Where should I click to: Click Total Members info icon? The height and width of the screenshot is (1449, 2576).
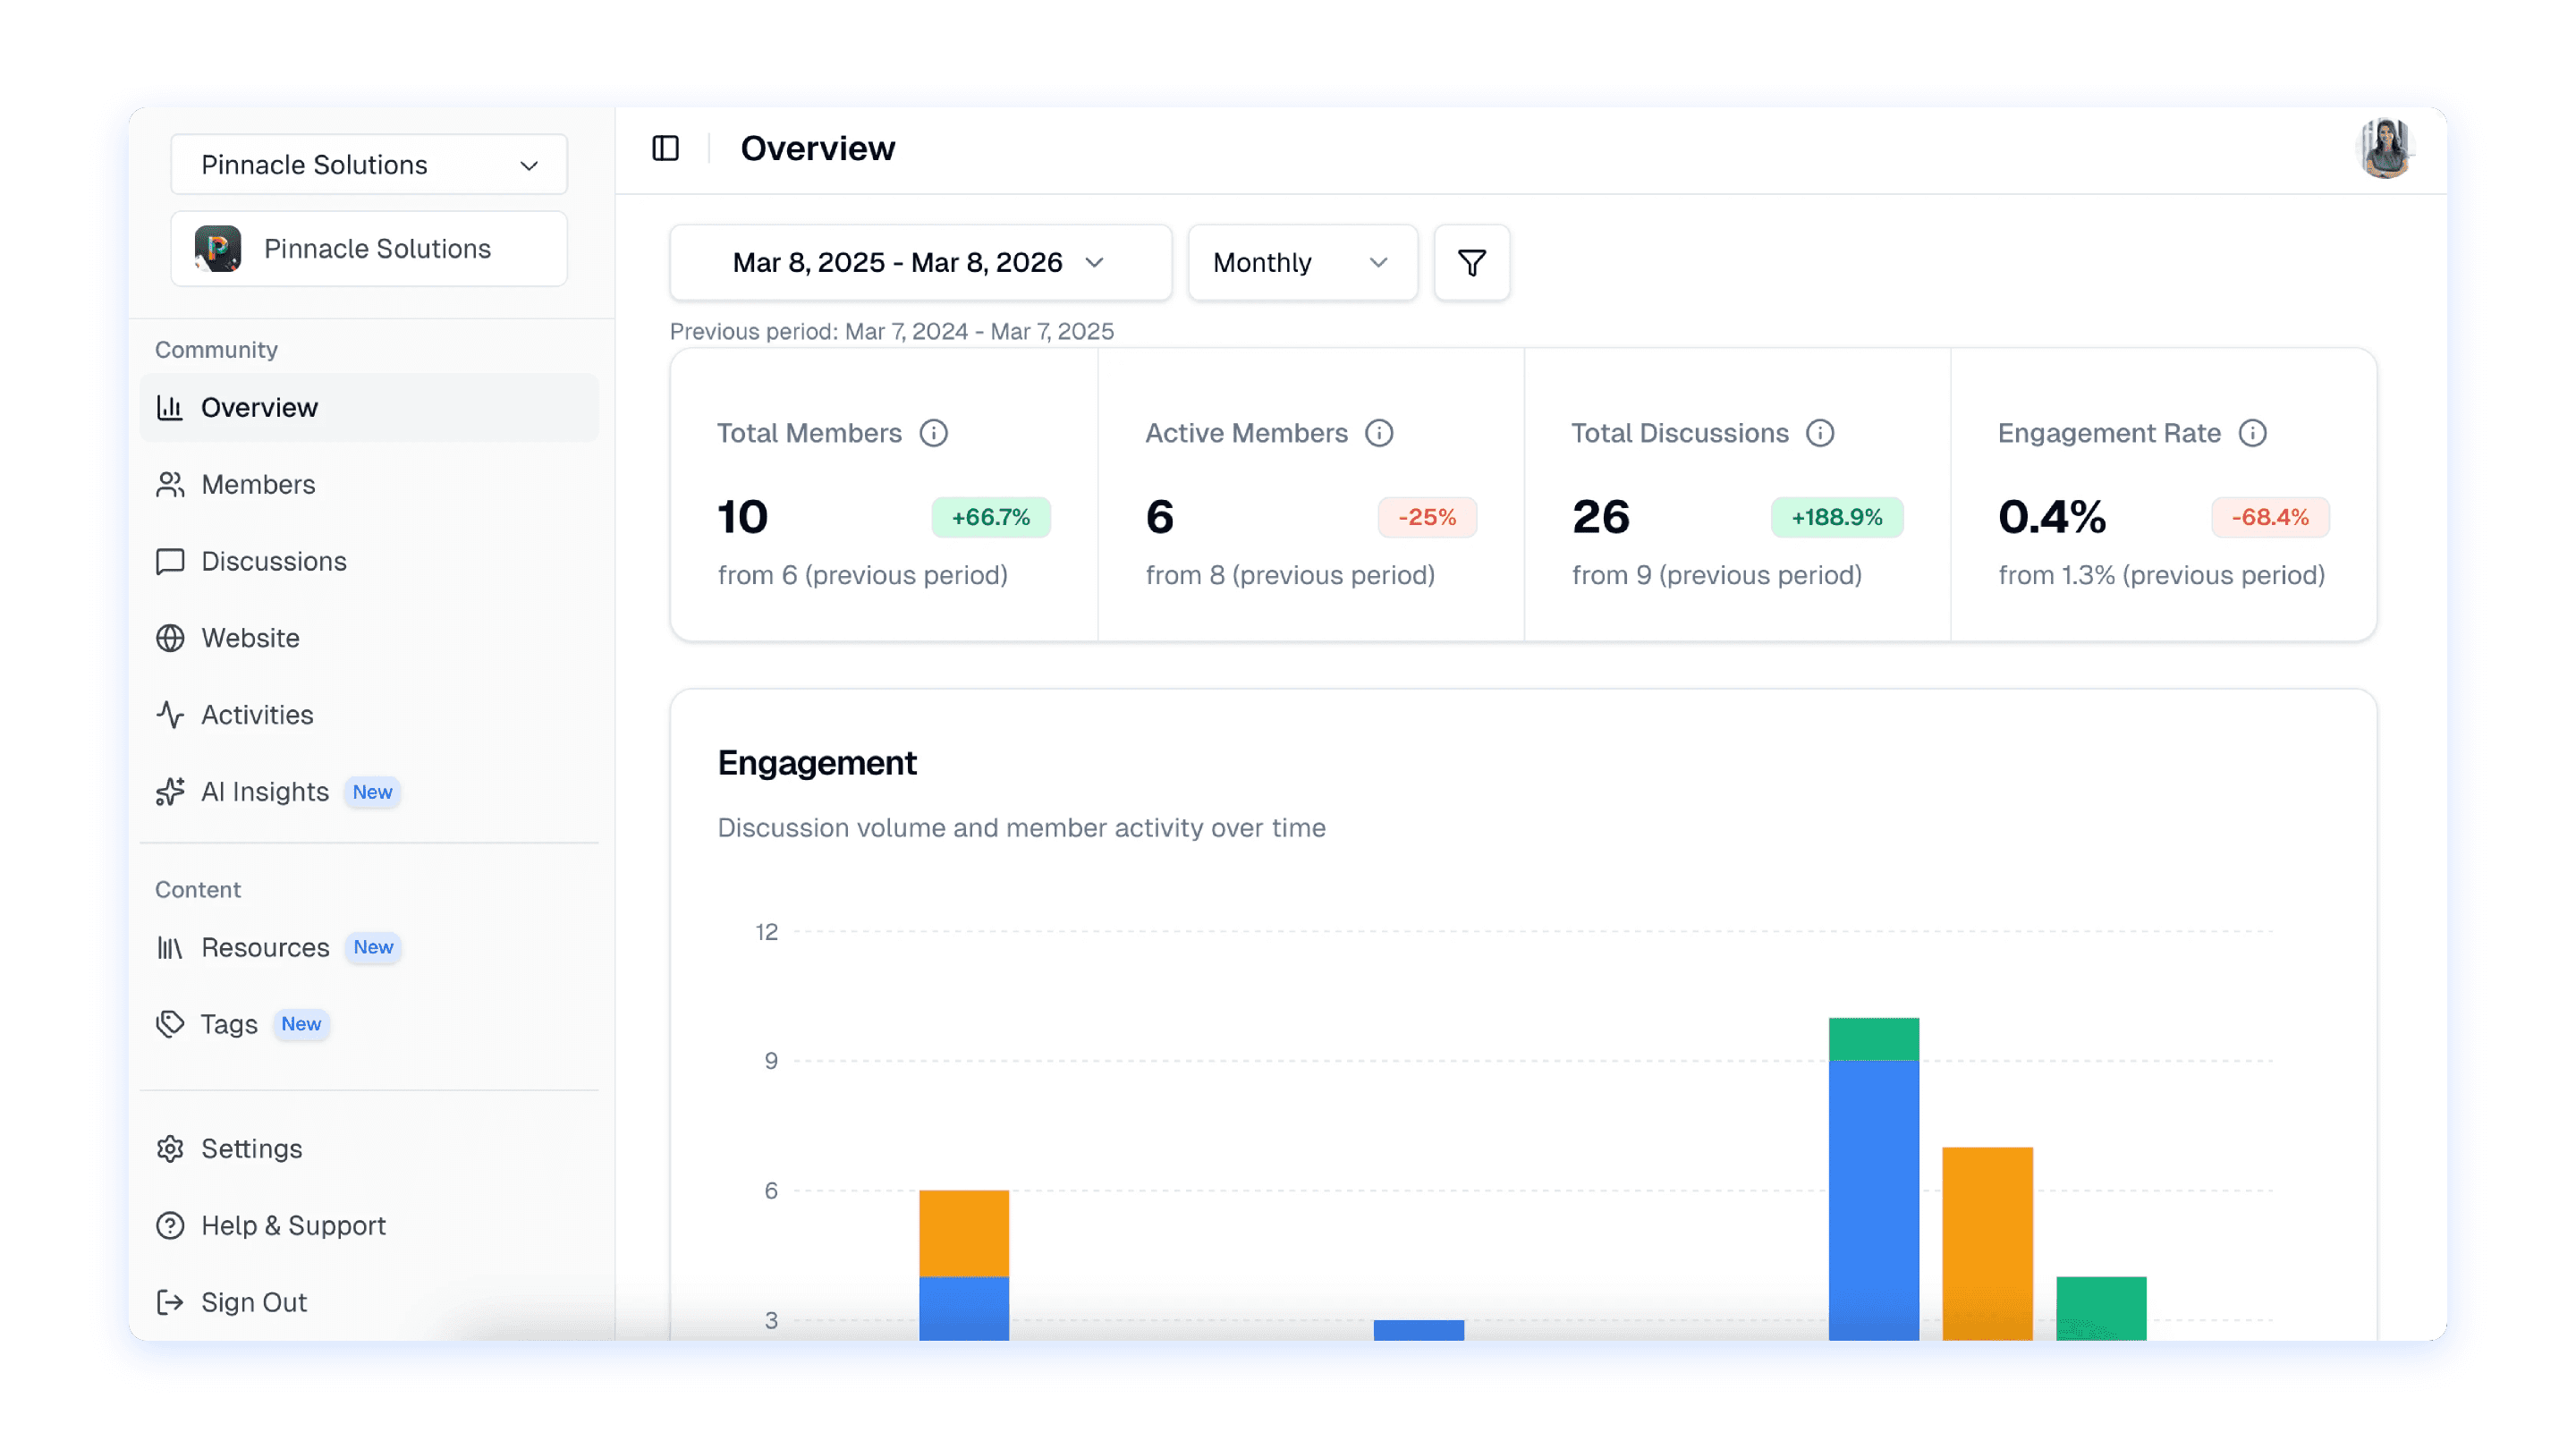pos(933,433)
